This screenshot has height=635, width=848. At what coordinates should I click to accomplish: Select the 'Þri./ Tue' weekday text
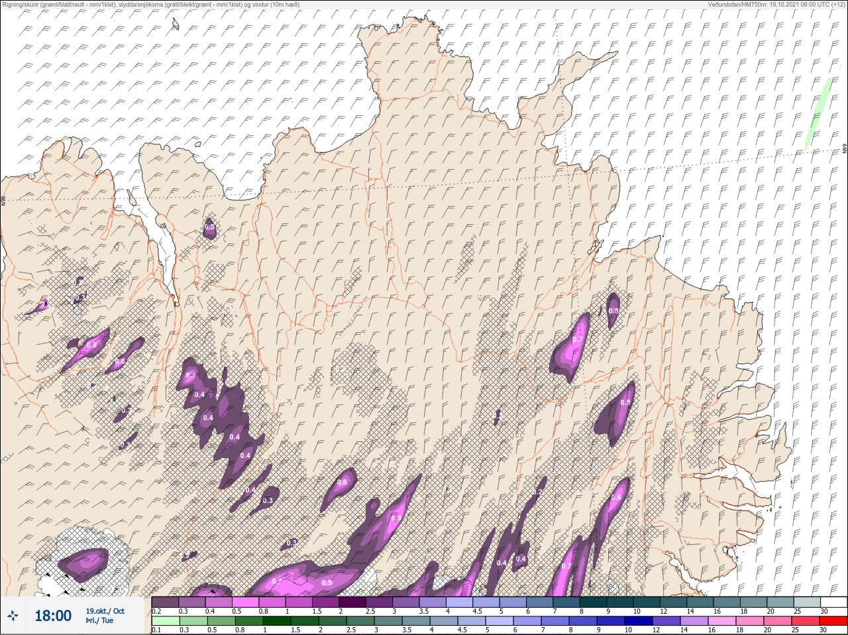pyautogui.click(x=99, y=620)
